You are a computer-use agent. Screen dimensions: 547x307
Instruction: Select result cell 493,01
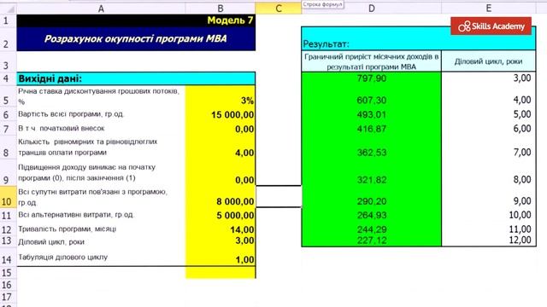[x=372, y=114]
